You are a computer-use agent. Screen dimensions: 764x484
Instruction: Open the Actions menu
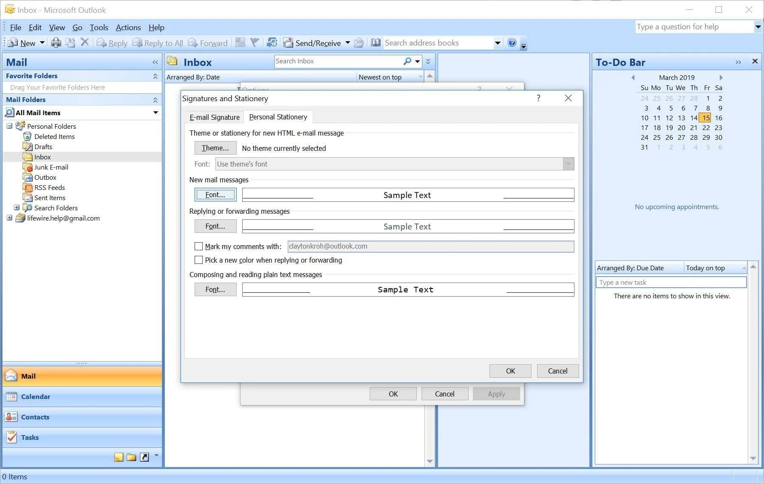(x=128, y=28)
